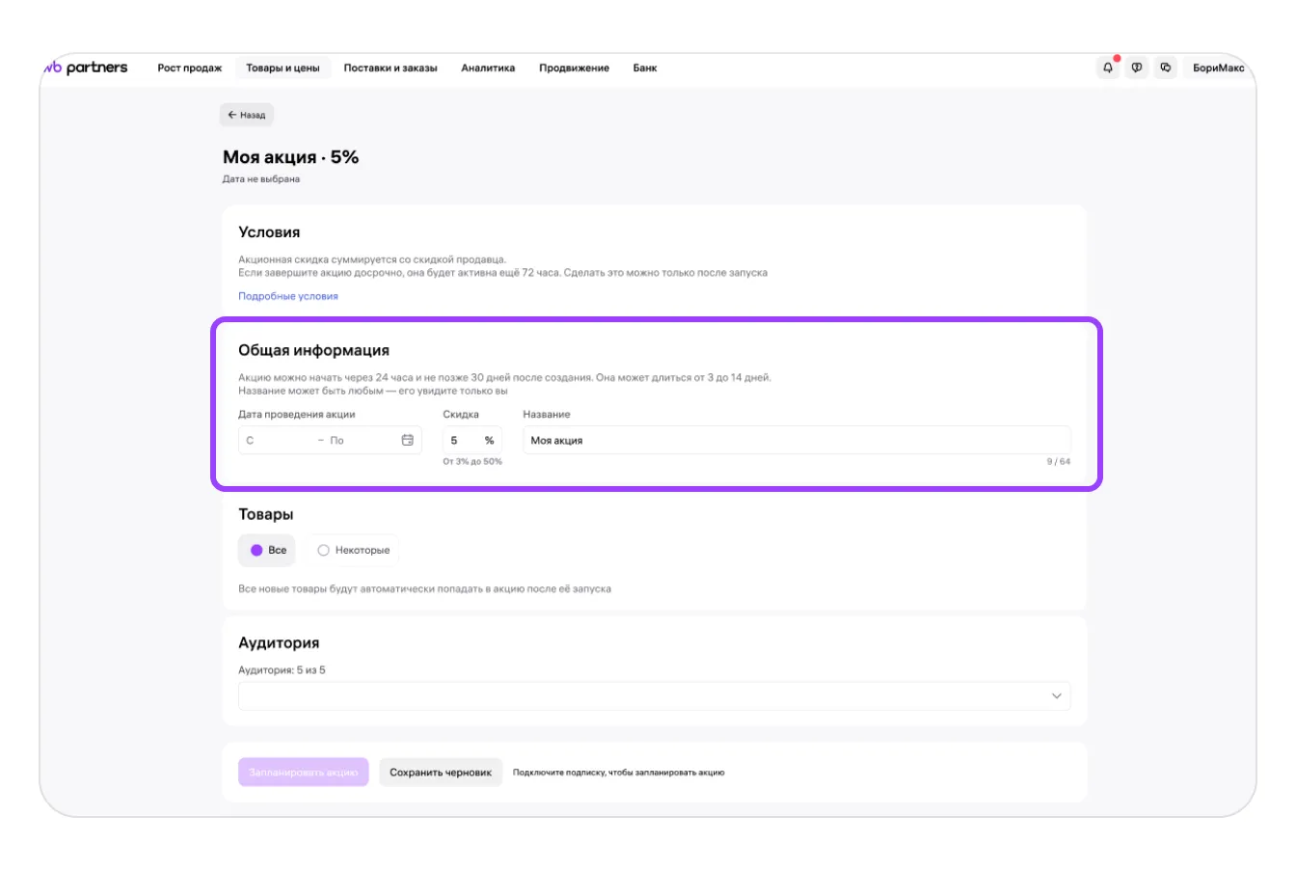This screenshot has width=1296, height=870.
Task: Go to "Поставки и заказы" menu
Action: [391, 68]
